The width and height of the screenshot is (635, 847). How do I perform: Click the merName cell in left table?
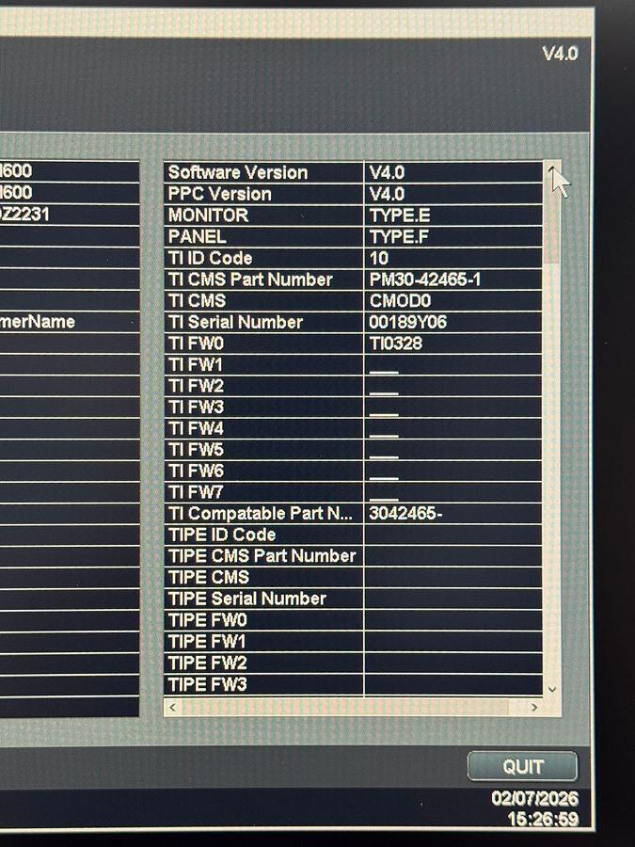coord(70,322)
